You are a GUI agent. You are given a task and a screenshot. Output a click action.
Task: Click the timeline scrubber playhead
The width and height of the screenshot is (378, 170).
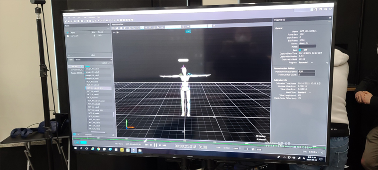[146, 140]
